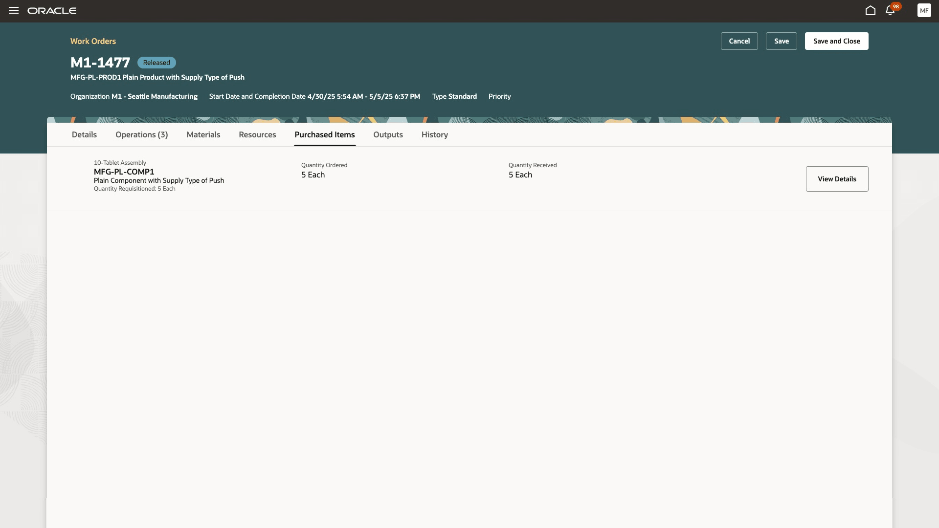The height and width of the screenshot is (528, 939).
Task: Go to the home page icon
Action: pos(871,10)
